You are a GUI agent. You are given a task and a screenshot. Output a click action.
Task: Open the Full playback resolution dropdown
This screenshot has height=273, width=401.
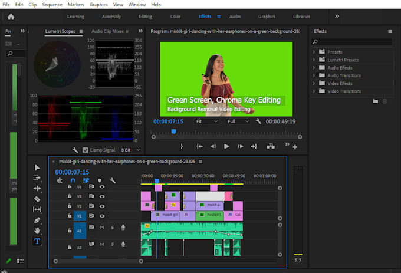tap(238, 121)
